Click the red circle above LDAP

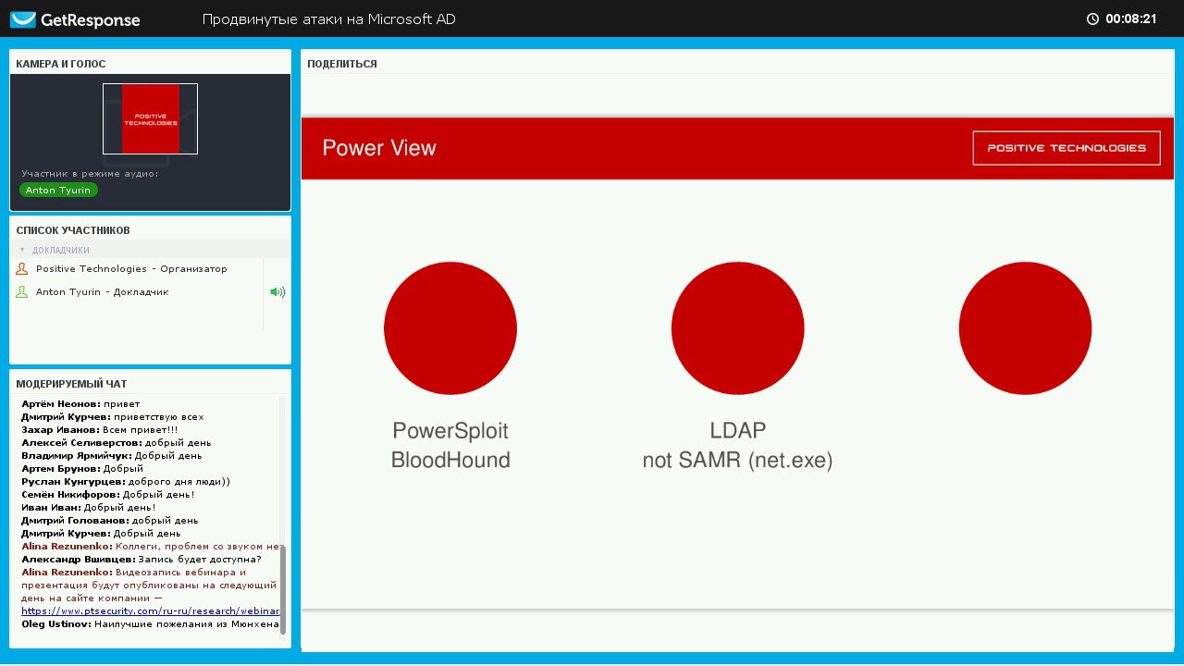coord(738,328)
